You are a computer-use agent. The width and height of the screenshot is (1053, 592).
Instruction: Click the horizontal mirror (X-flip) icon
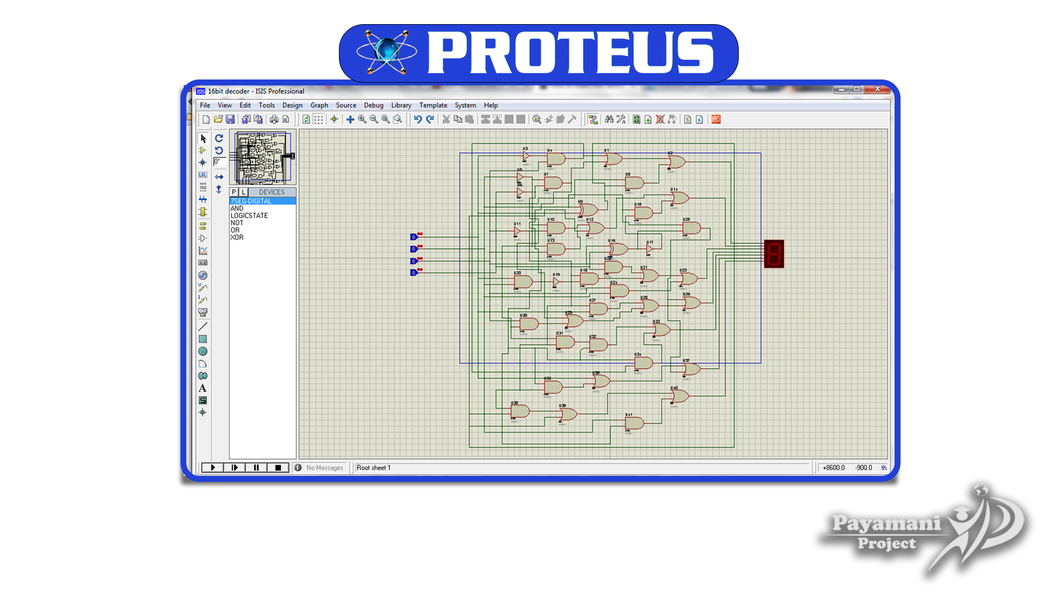219,177
